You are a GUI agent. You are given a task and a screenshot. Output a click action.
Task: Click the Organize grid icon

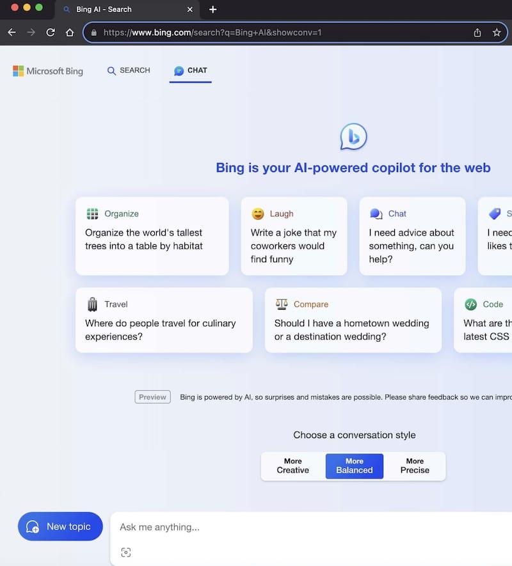(93, 214)
